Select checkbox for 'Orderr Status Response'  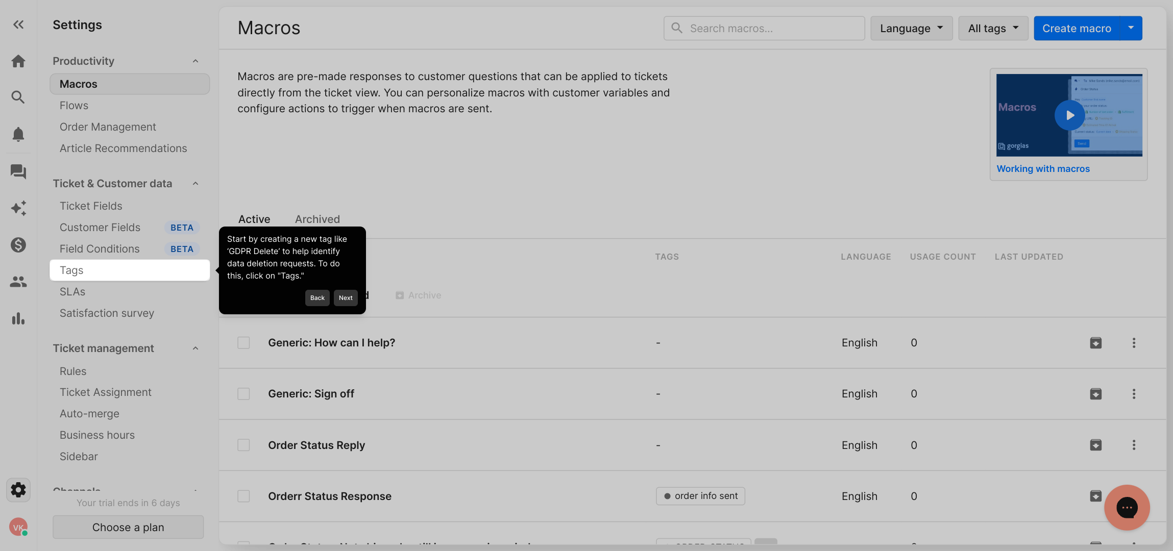(243, 496)
